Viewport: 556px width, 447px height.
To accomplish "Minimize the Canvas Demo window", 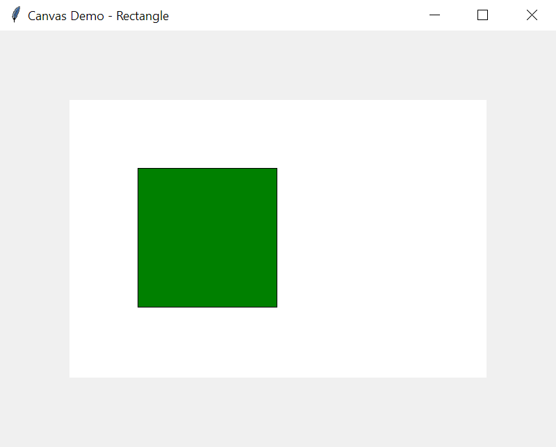I will point(434,15).
